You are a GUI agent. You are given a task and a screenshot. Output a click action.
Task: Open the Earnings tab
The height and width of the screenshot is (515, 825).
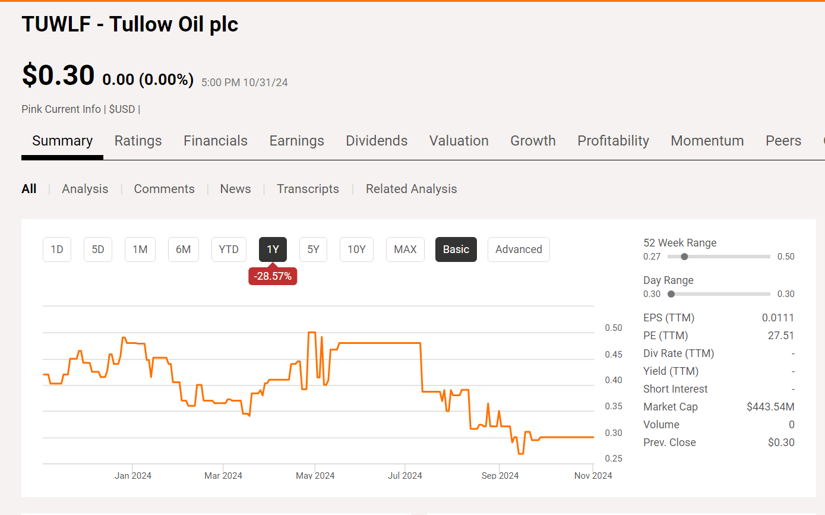click(296, 141)
